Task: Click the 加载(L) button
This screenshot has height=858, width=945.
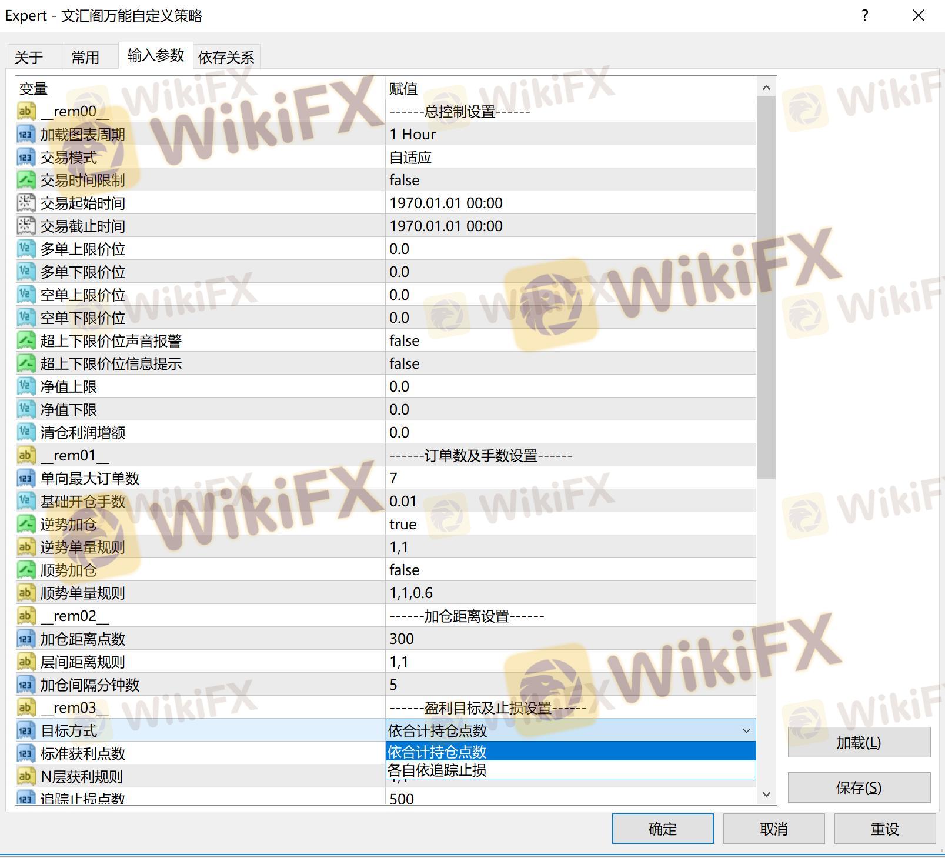Action: coord(859,743)
